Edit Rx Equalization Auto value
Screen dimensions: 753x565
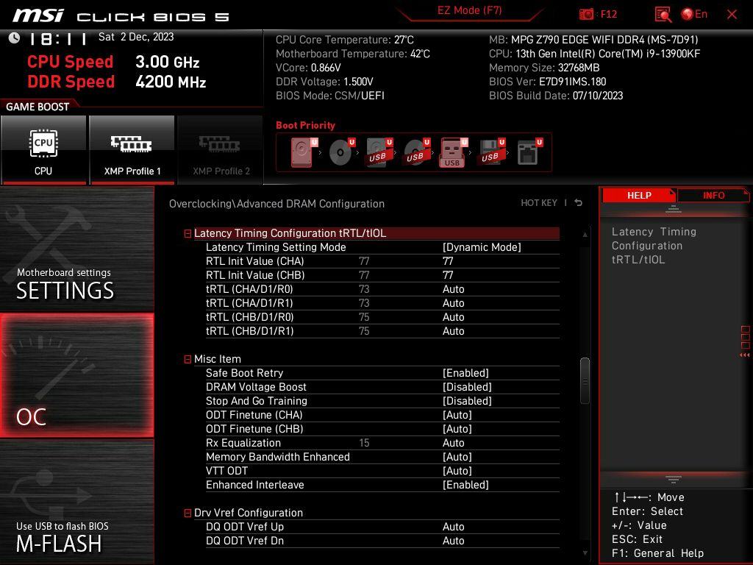pyautogui.click(x=453, y=443)
